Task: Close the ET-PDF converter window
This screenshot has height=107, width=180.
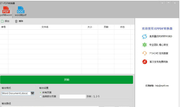Action: click(175, 3)
